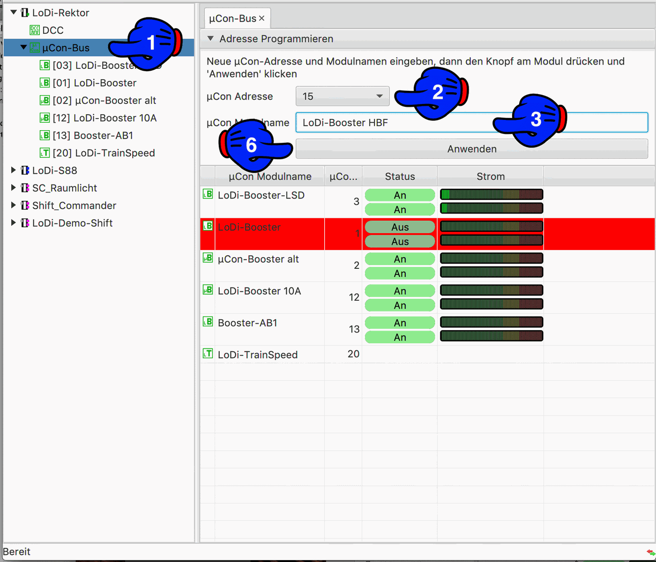Select [13] Booster-AB1 in tree
This screenshot has width=656, height=562.
coord(93,136)
